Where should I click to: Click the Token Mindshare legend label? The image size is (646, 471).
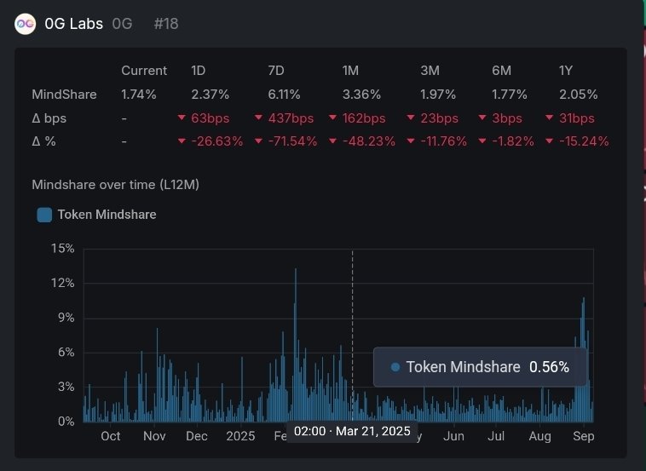[107, 215]
